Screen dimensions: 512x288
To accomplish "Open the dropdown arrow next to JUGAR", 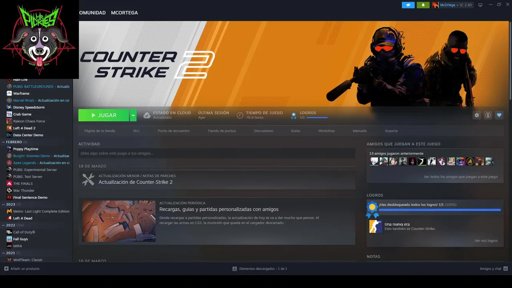I will 133,115.
